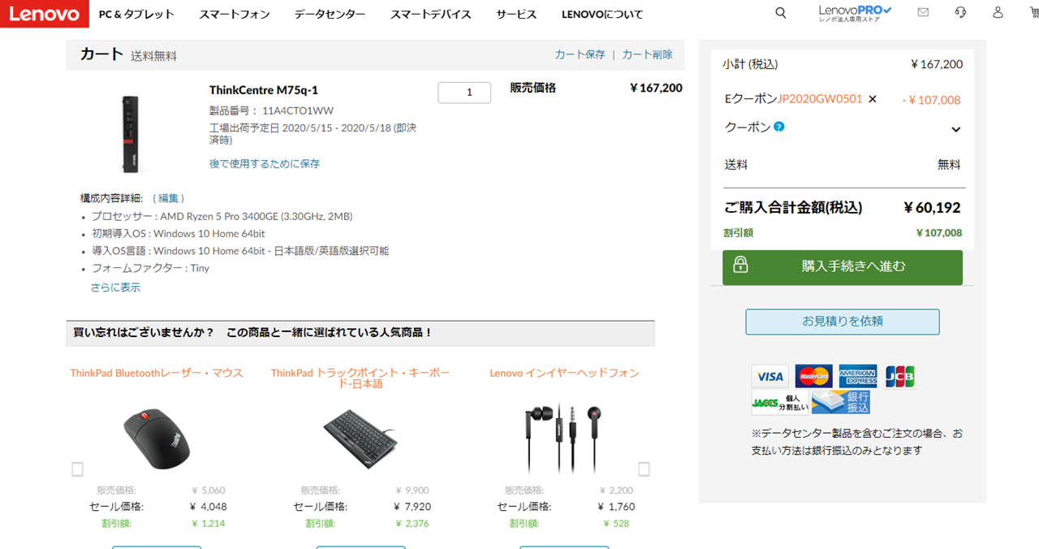Click the headset support icon

pyautogui.click(x=960, y=13)
